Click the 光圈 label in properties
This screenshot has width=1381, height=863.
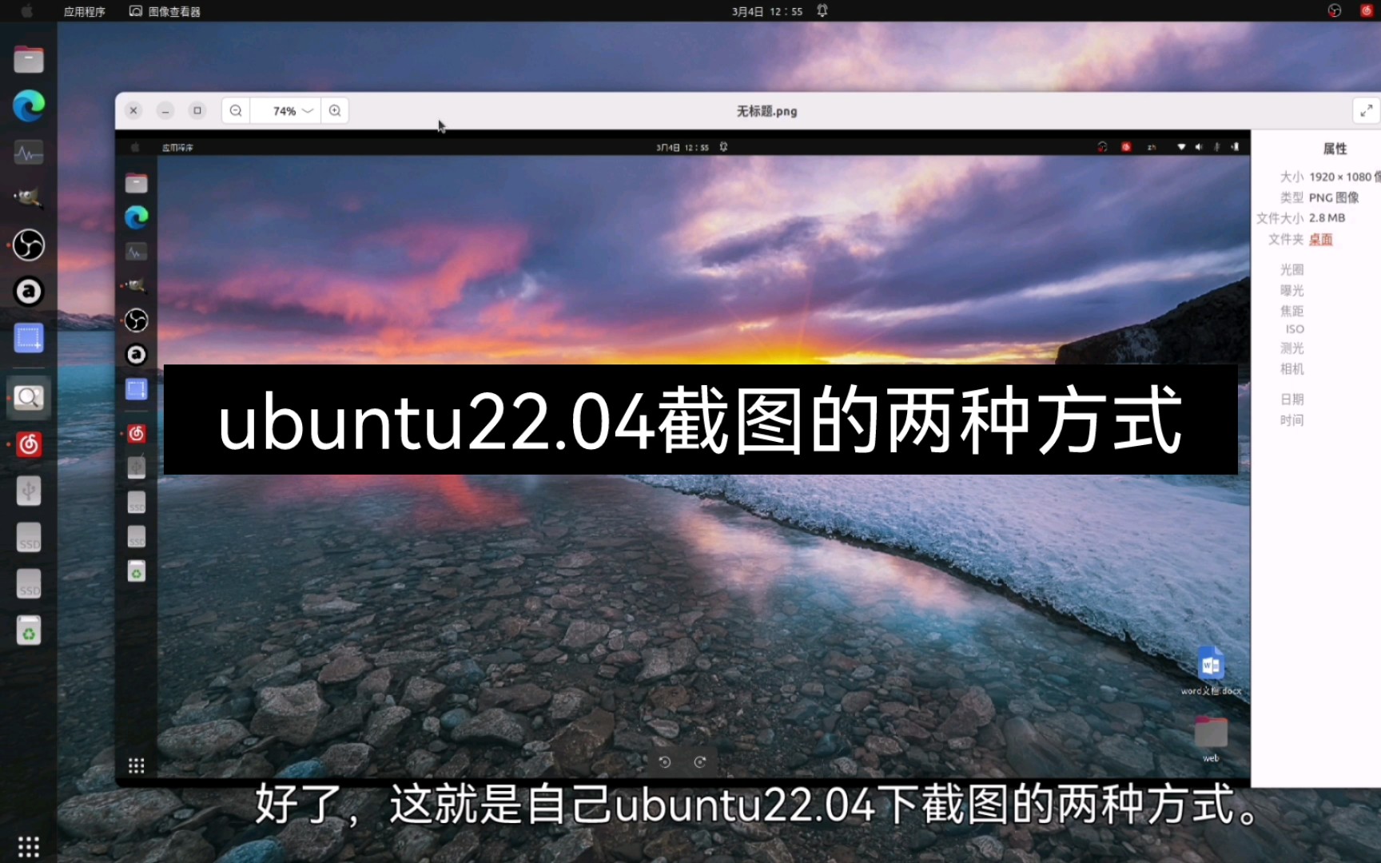(1291, 269)
